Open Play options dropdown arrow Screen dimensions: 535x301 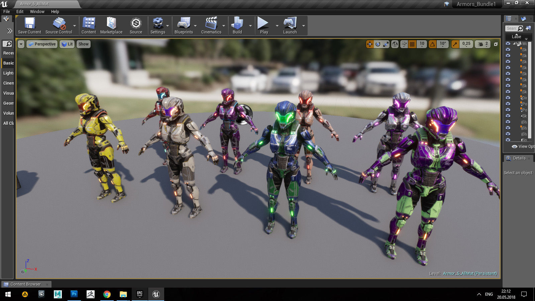277,26
